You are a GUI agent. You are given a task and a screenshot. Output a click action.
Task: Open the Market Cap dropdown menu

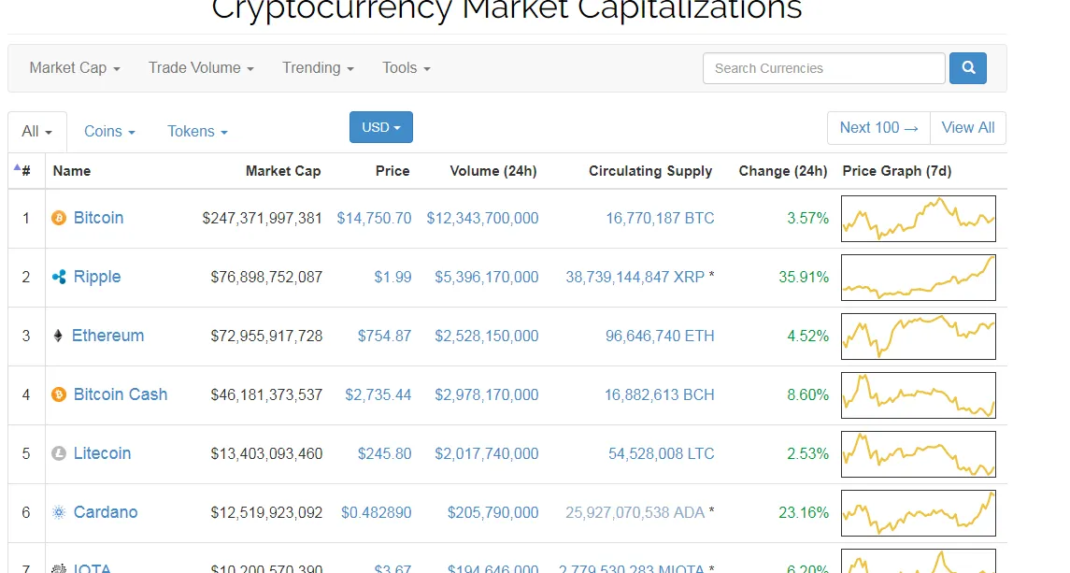[x=75, y=67]
